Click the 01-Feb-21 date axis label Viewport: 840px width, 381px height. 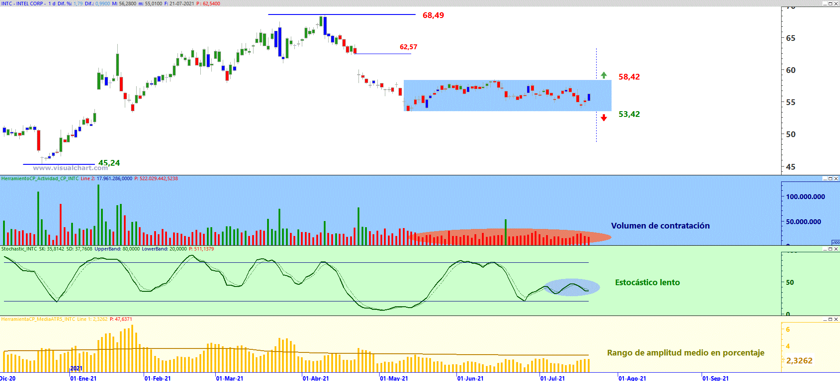(158, 378)
